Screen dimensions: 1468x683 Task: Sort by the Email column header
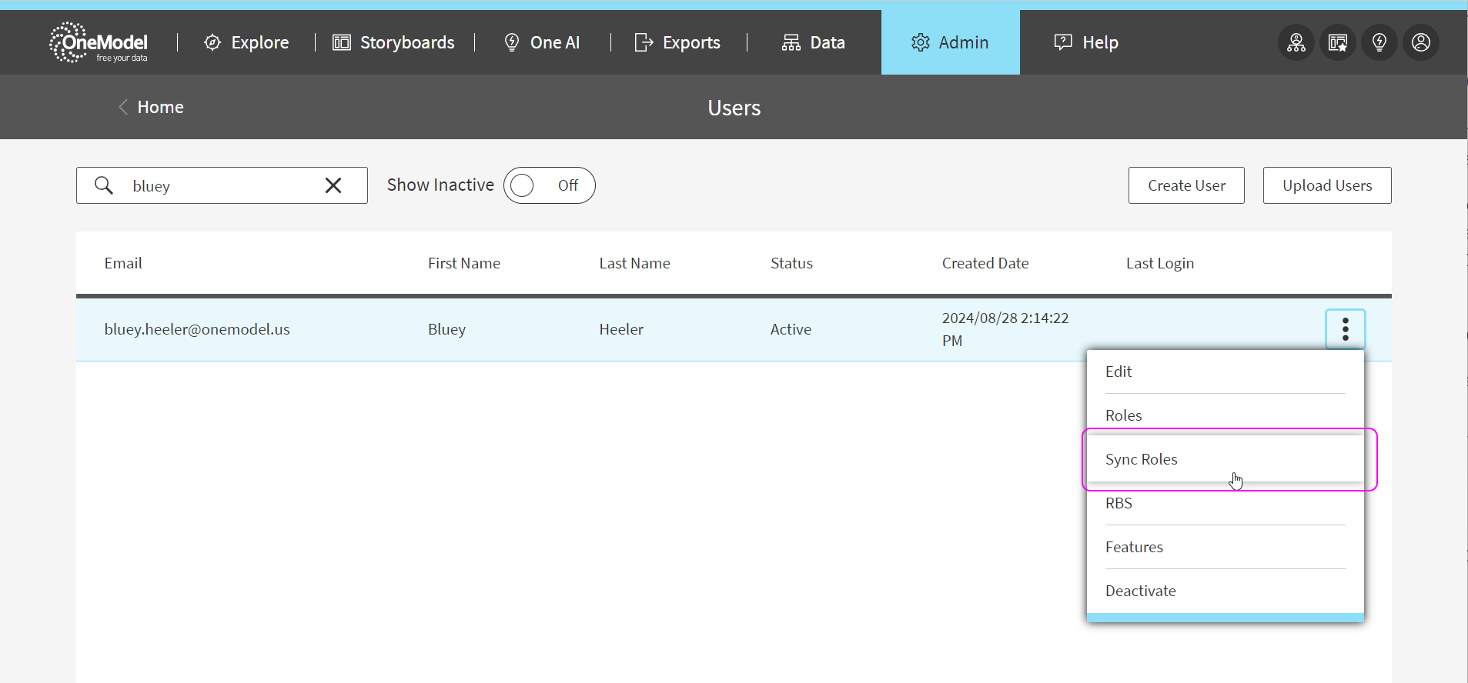[x=123, y=263]
